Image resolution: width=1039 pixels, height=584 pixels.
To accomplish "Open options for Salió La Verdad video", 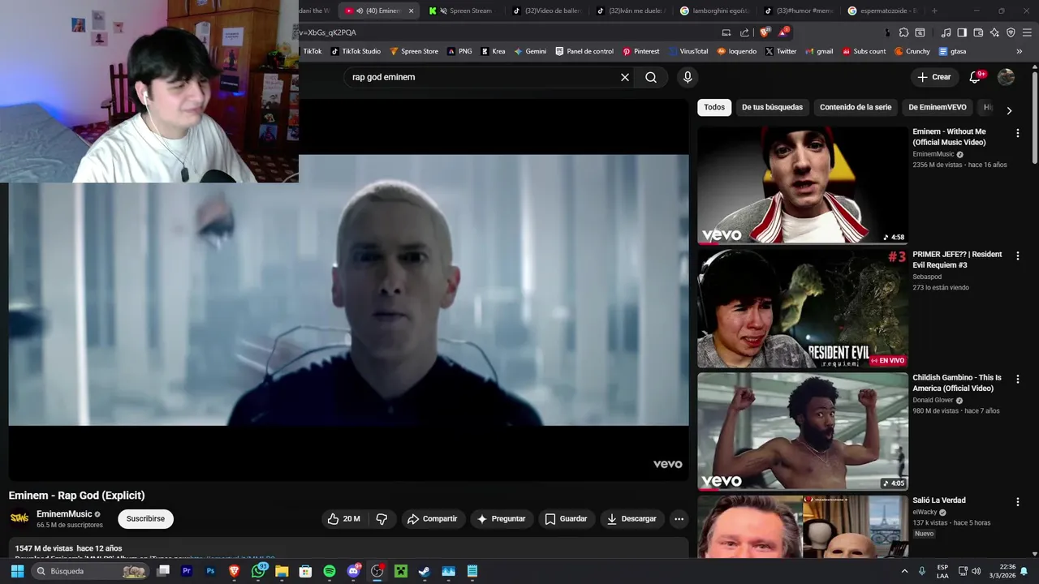I will 1017,501.
